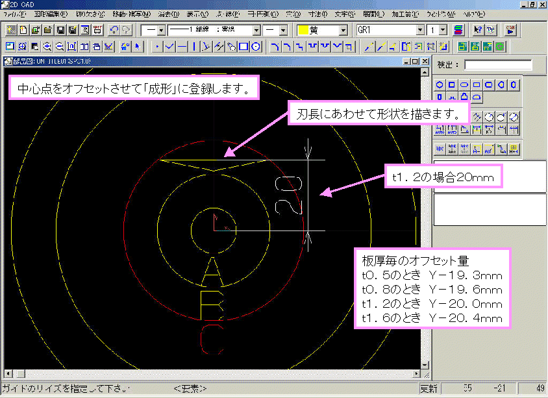
Task: Select the V-shaped check line tool
Action: (169, 47)
